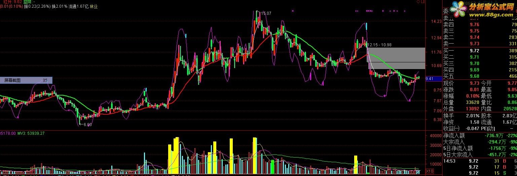This screenshot has height=176, width=517.
Task: Click the MV3: 53939.27 volume indicator label
Action: 31,133
